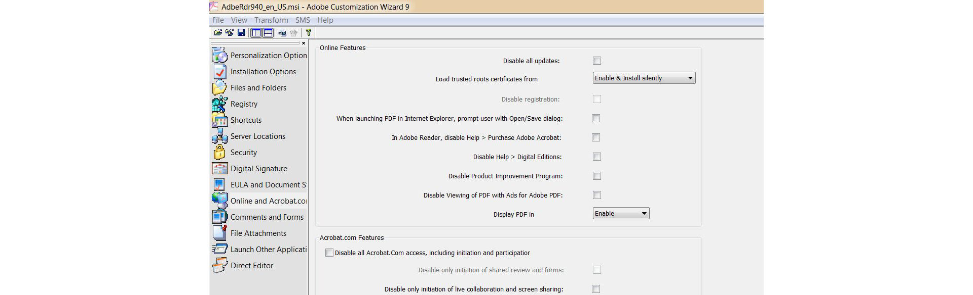Open Personalization Options via its sidebar icon
The image size is (973, 295).
[219, 55]
